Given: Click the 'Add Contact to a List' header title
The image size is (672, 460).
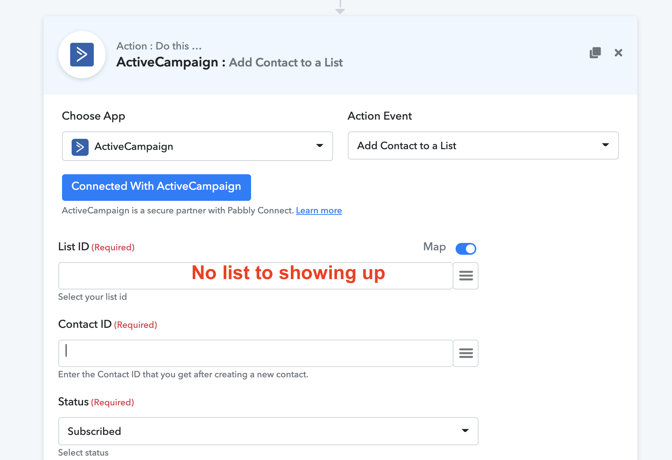Looking at the screenshot, I should click(286, 62).
